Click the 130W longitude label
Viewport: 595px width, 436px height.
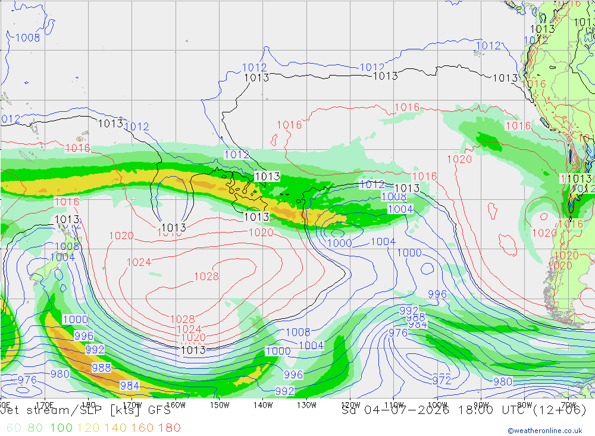point(306,405)
